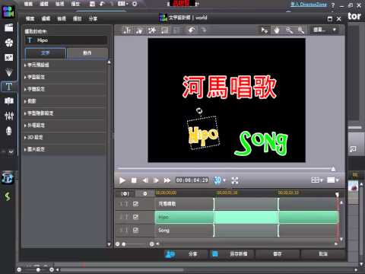
Task: Open the PiP Objects Room icon in sidebar
Action: (9, 58)
